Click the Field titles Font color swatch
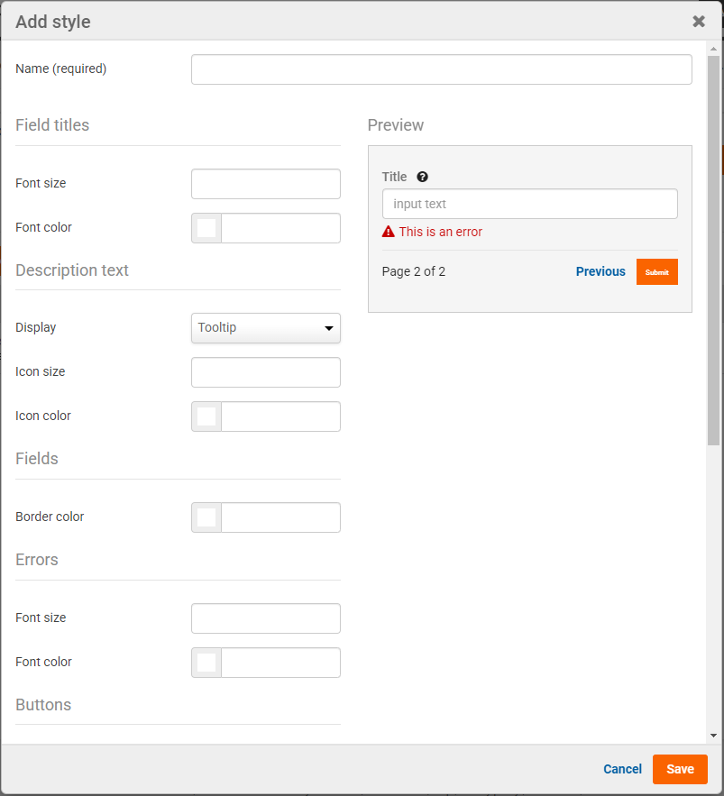Image resolution: width=724 pixels, height=796 pixels. coord(206,228)
